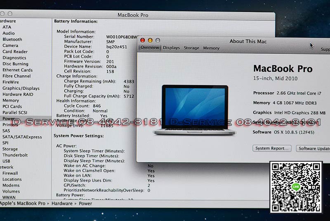Viewport: 330px width, 221px height.
Task: Select Camera in the sidebar
Action: tap(10, 45)
